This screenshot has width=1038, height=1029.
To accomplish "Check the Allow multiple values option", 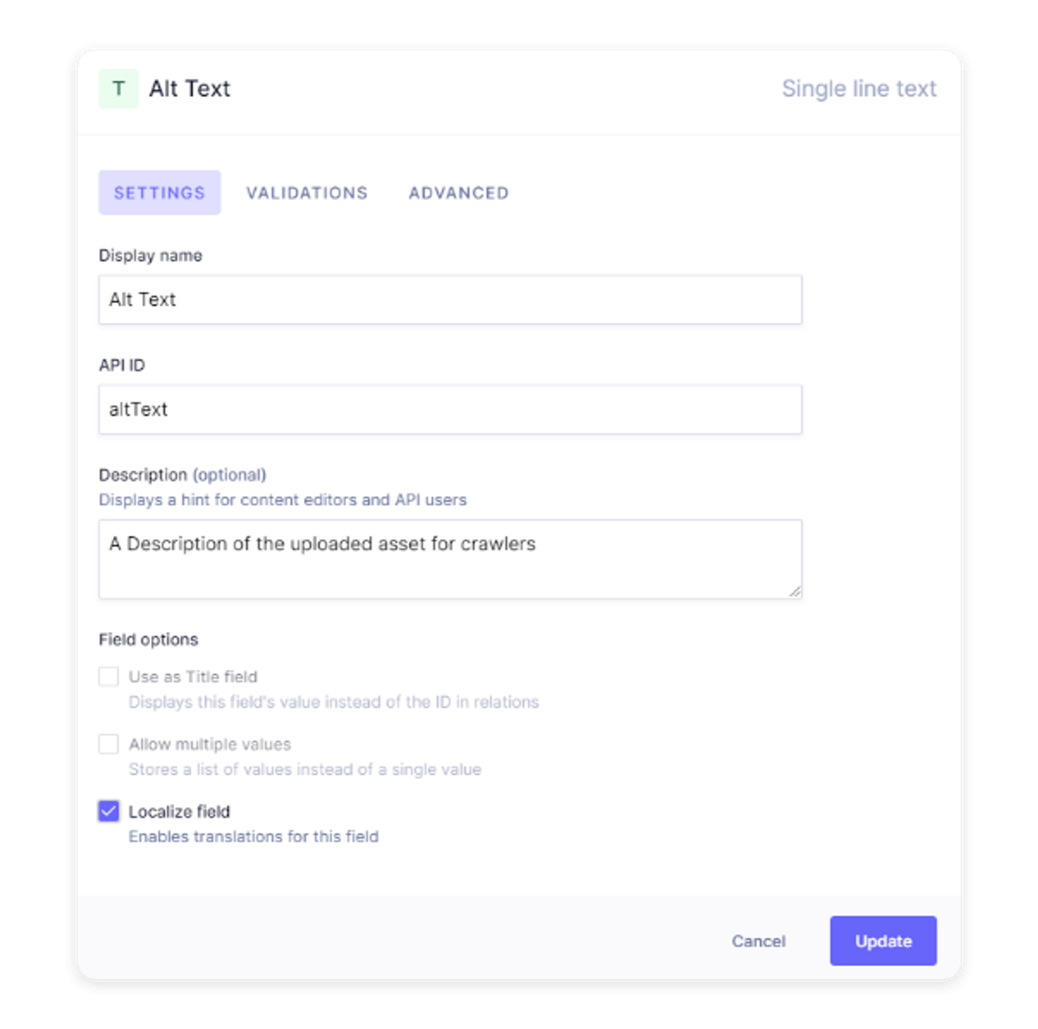I will (108, 744).
